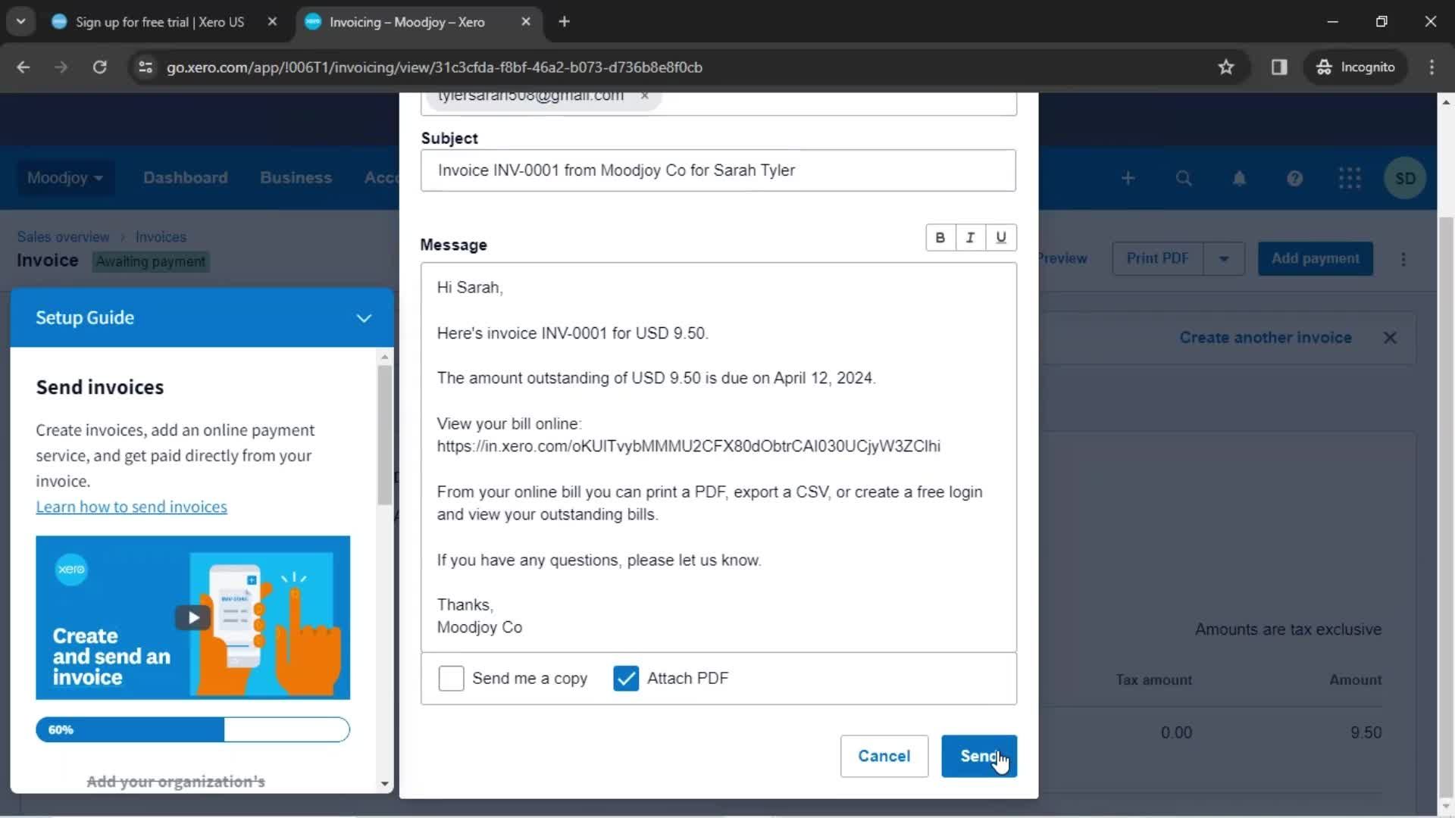
Task: Open a new browser tab
Action: tap(564, 22)
